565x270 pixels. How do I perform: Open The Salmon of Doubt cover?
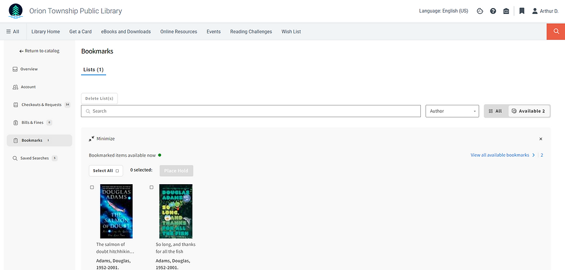click(116, 211)
